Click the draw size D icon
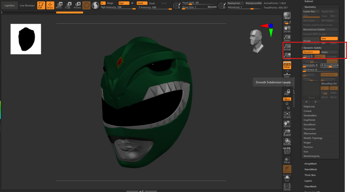The width and height of the screenshot is (347, 192). click(x=222, y=6)
